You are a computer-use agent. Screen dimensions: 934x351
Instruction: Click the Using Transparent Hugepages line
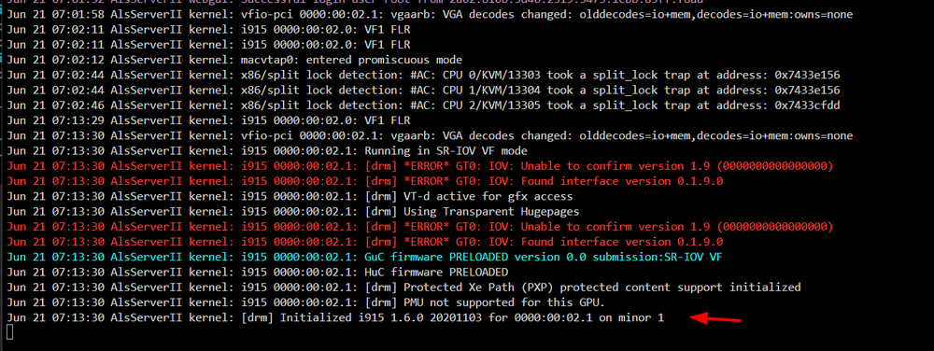[x=293, y=212]
